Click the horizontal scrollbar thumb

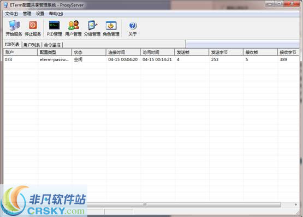(145, 204)
